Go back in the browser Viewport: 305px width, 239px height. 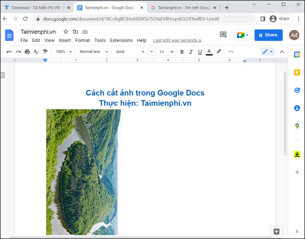(x=5, y=19)
